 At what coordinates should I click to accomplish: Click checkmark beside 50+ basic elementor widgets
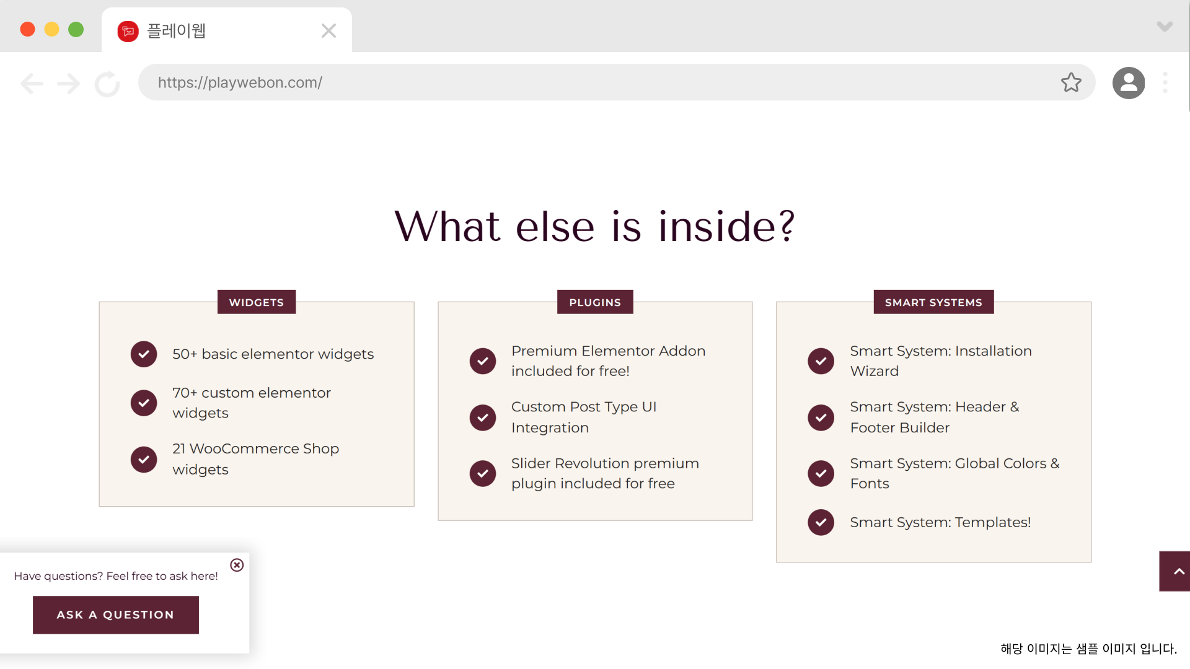click(x=144, y=354)
